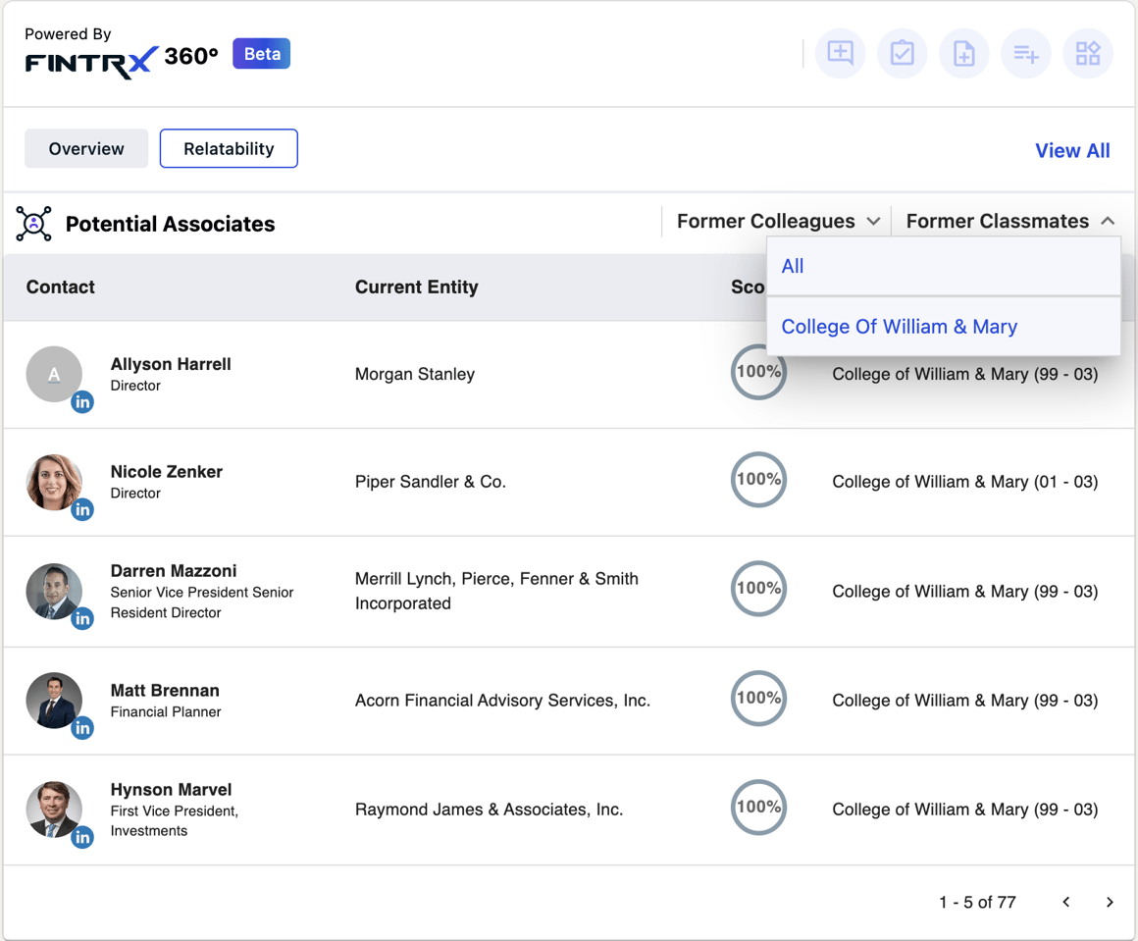Click Matt Brennan's College of William & Mary entry
The height and width of the screenshot is (941, 1138).
click(964, 701)
